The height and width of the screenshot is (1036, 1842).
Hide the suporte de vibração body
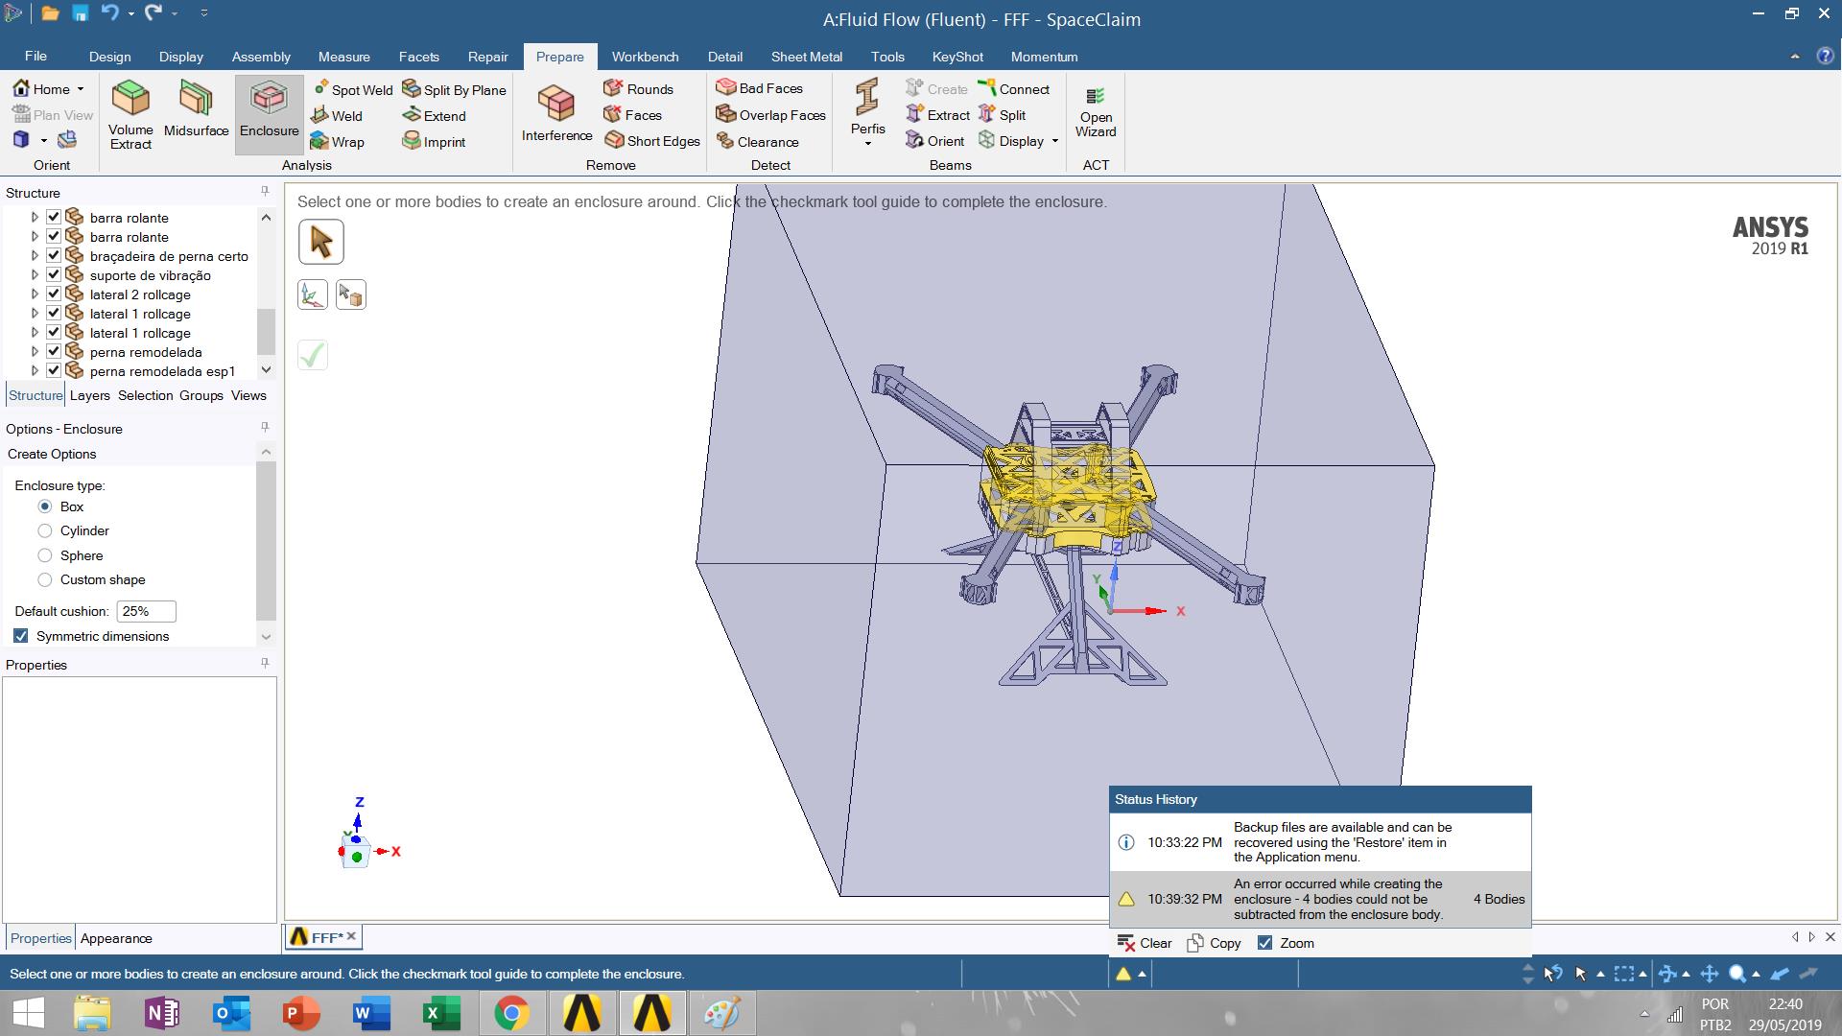click(x=54, y=275)
